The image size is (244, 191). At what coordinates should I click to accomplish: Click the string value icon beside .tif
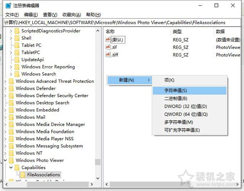108,47
